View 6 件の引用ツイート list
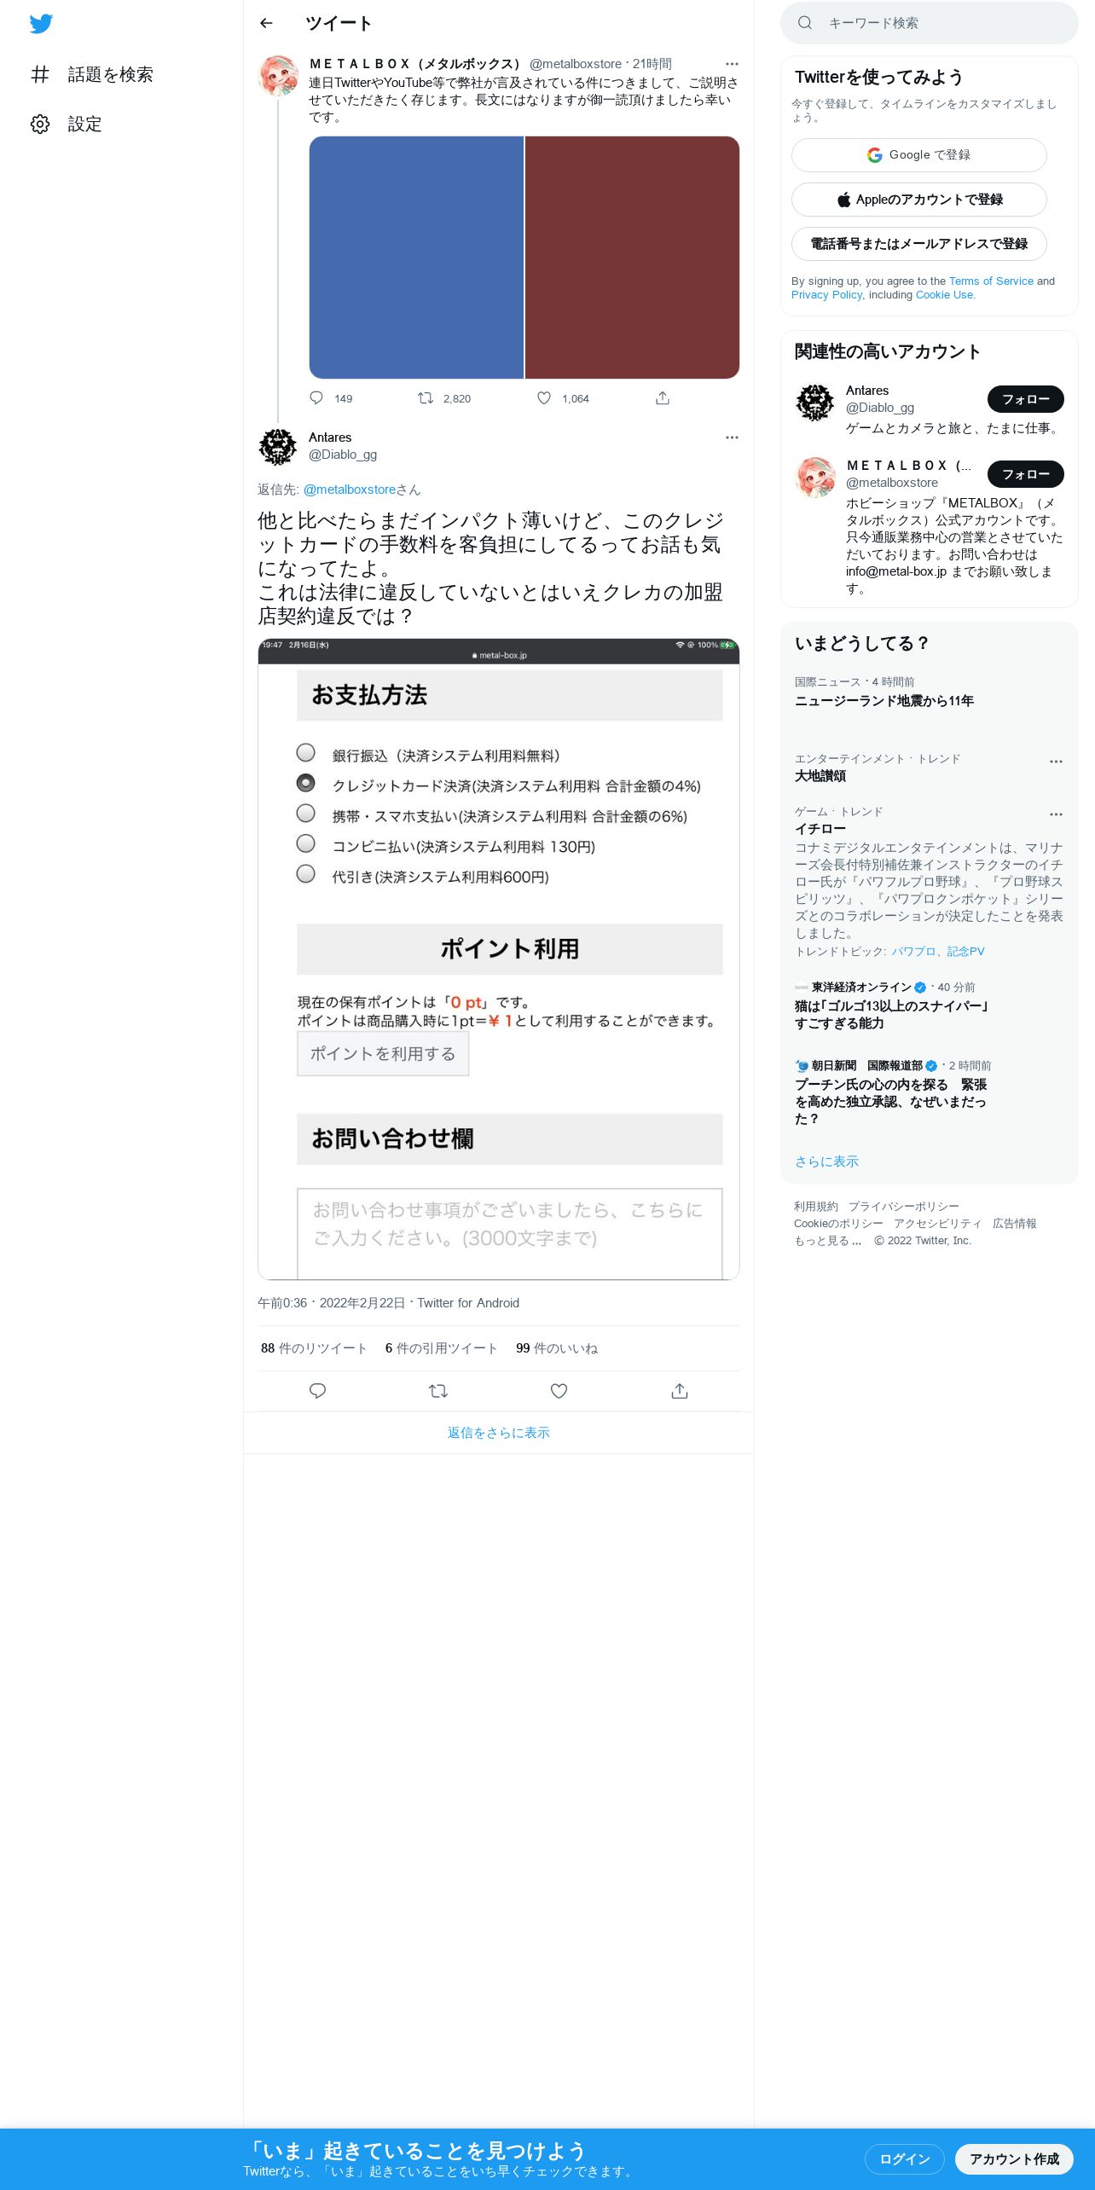Viewport: 1095px width, 2190px height. [x=441, y=1348]
